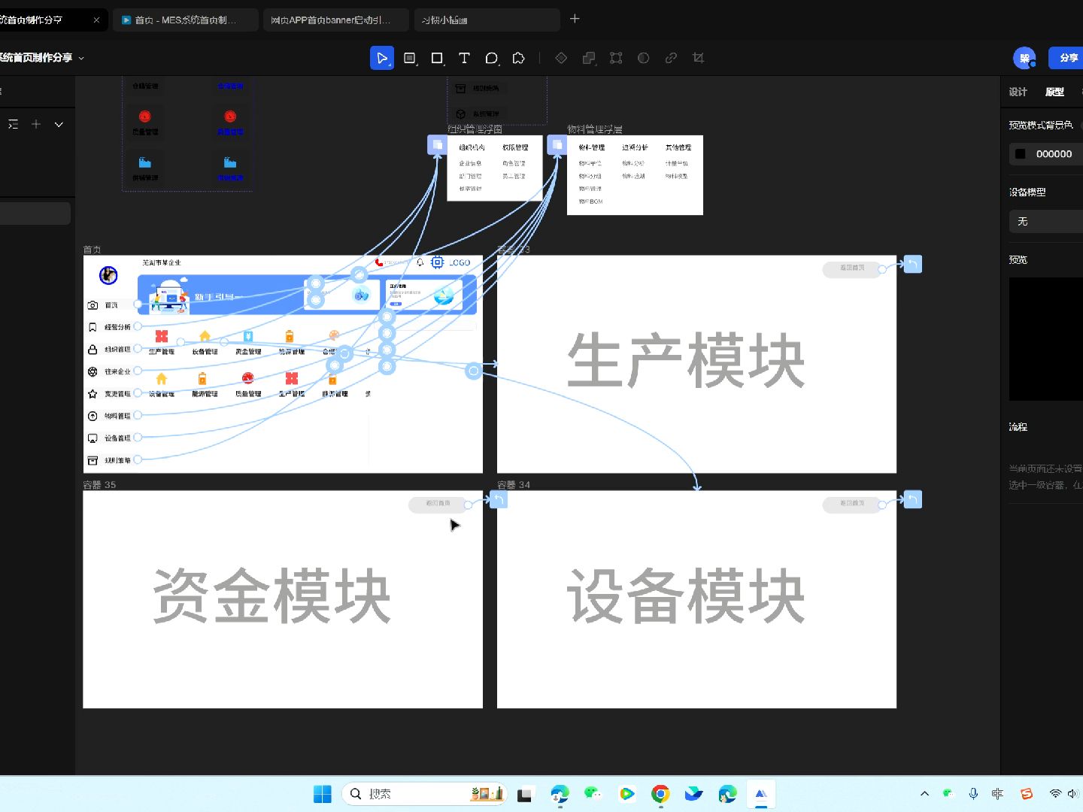Click the link chain icon in toolbar
The width and height of the screenshot is (1083, 812).
pyautogui.click(x=671, y=58)
